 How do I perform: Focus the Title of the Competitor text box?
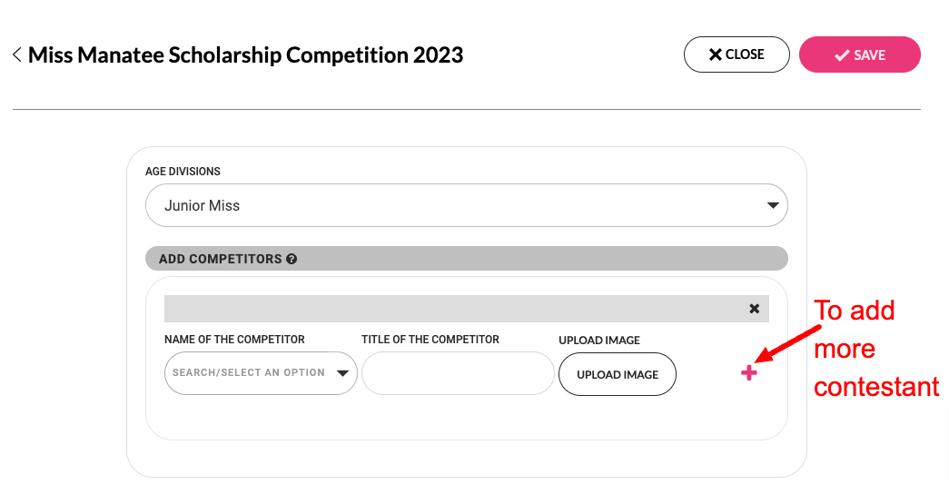458,373
